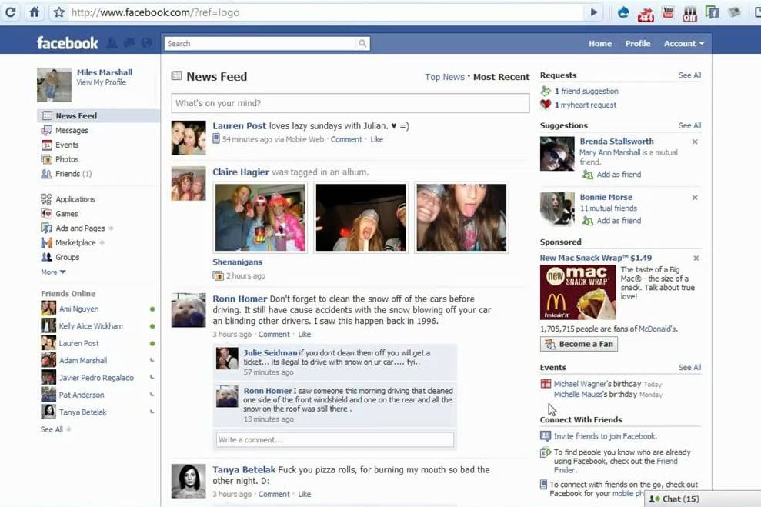Viewport: 761px width, 507px height.
Task: Like Lauren Post's status
Action: pos(376,139)
